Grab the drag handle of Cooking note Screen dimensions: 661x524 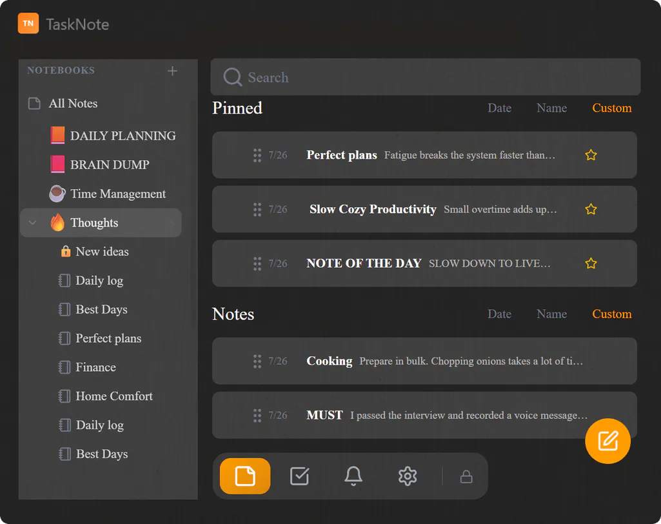[257, 361]
